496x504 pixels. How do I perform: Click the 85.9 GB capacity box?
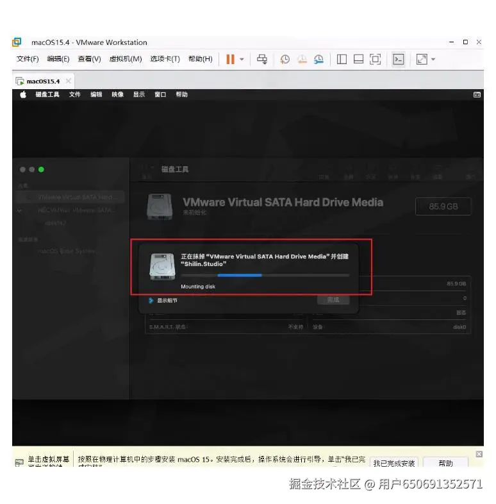(443, 206)
